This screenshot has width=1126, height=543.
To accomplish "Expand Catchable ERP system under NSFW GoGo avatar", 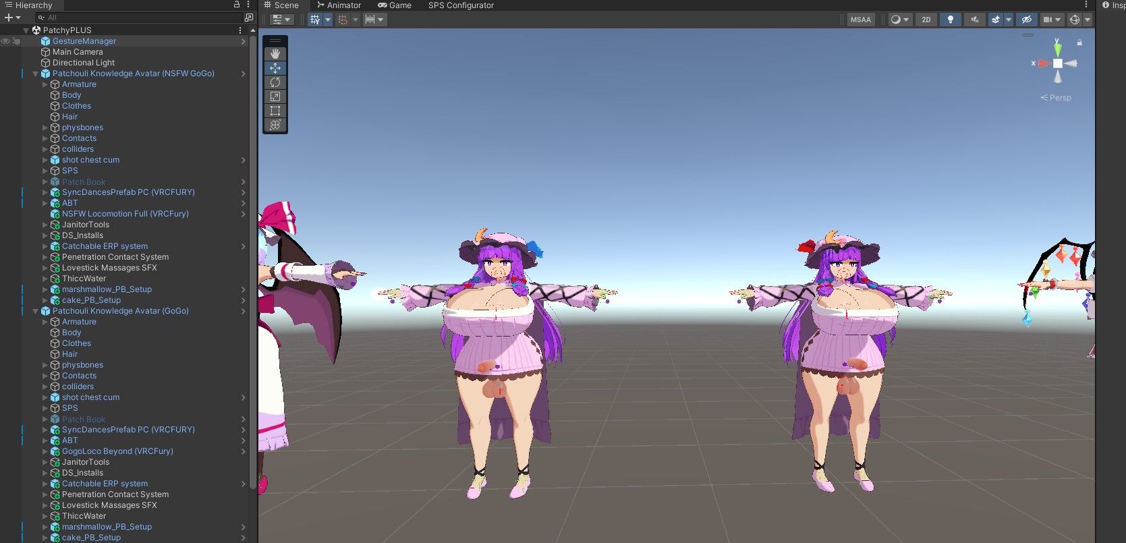I will click(45, 246).
